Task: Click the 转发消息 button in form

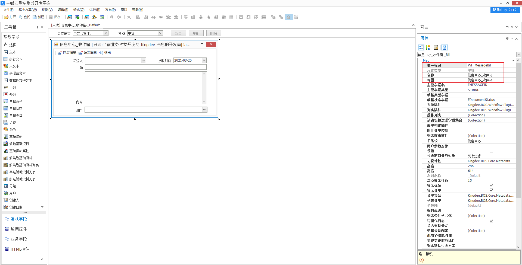Action: [88, 53]
